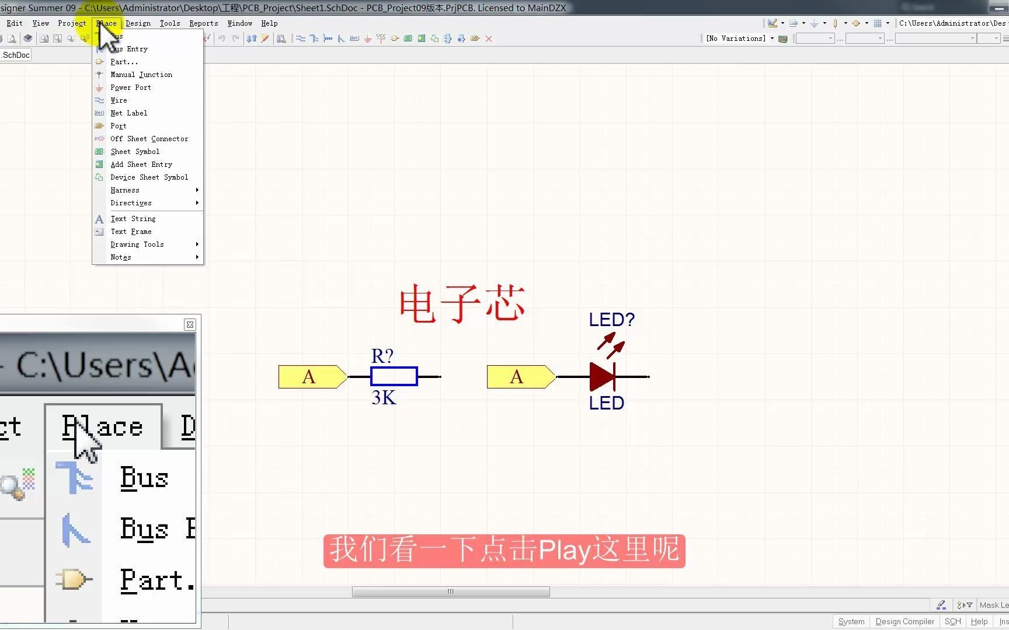
Task: Place a Part using the toolbar icon
Action: point(395,38)
